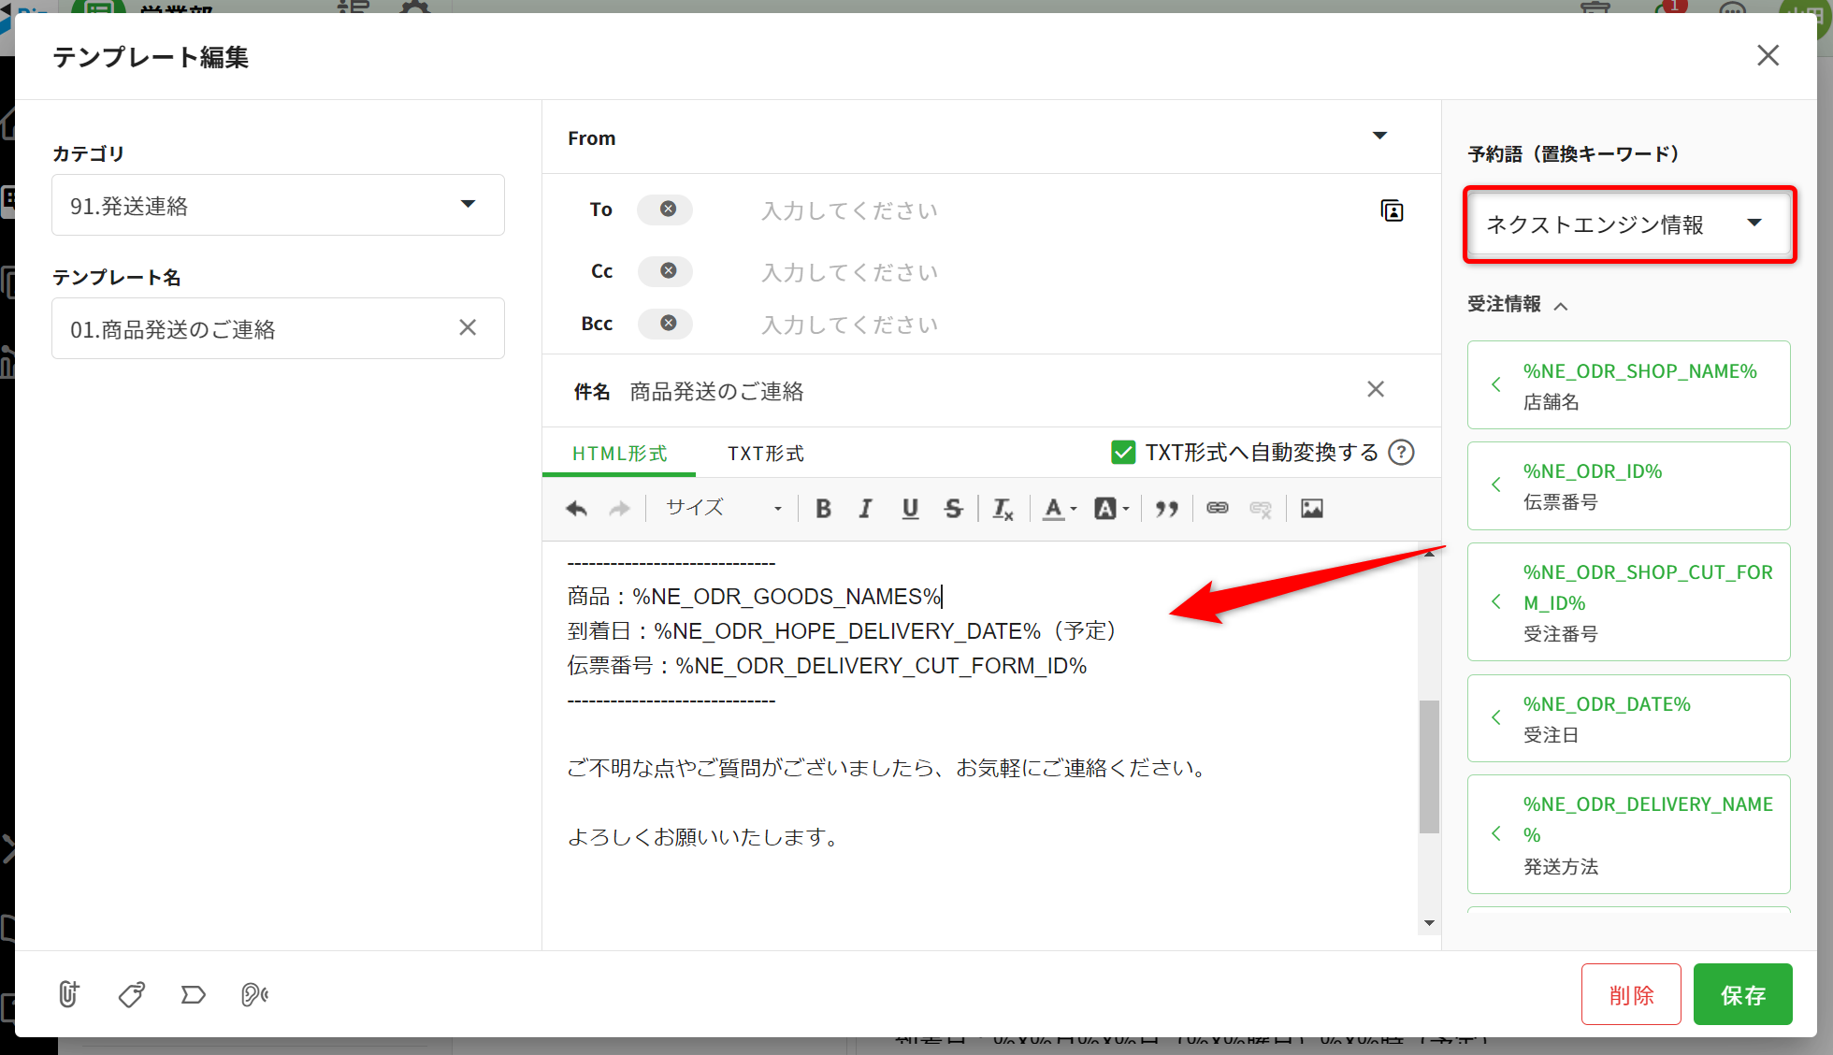Switch to the TXT形式 tab
This screenshot has height=1055, width=1833.
tap(765, 454)
